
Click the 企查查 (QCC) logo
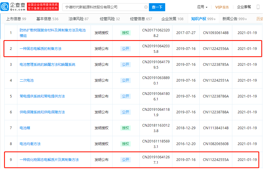point(12,6)
